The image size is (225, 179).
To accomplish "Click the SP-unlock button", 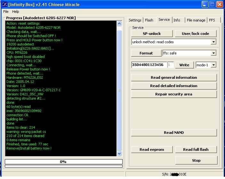I will pyautogui.click(x=152, y=34).
